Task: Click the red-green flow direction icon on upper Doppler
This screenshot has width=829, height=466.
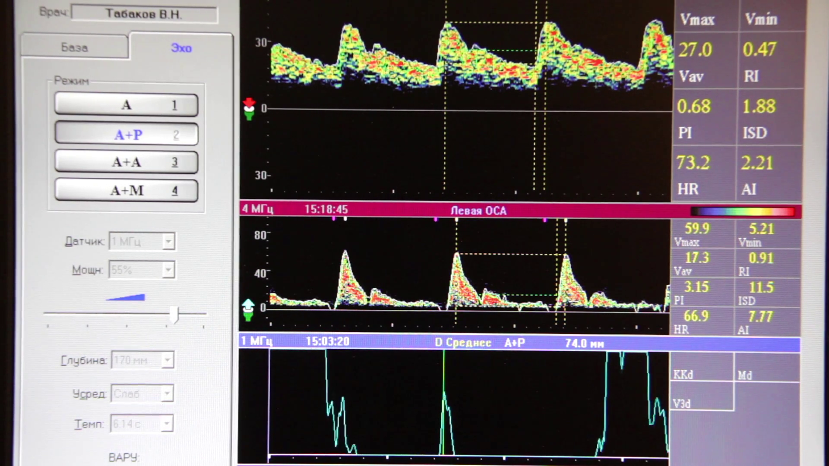Action: (x=249, y=109)
